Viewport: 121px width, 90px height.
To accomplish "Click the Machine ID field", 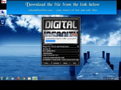I will pyautogui.click(x=61, y=51).
